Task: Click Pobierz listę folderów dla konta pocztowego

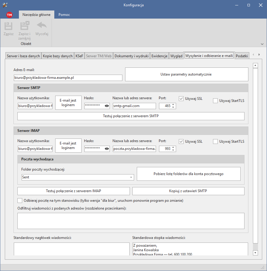Action: point(189,174)
